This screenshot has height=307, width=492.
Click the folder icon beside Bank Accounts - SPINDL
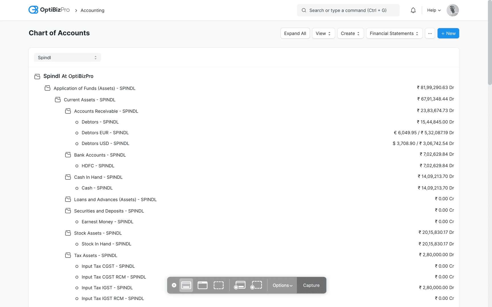(68, 155)
